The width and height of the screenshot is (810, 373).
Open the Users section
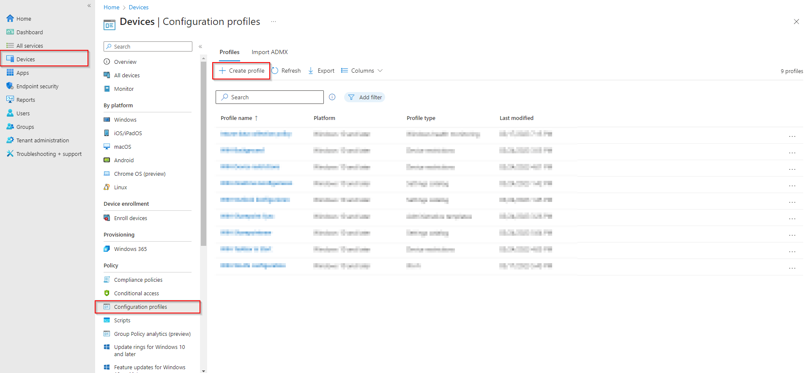tap(18, 113)
